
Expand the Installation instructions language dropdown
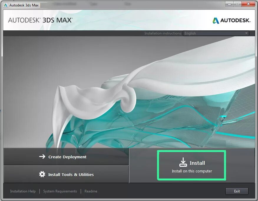pyautogui.click(x=216, y=33)
